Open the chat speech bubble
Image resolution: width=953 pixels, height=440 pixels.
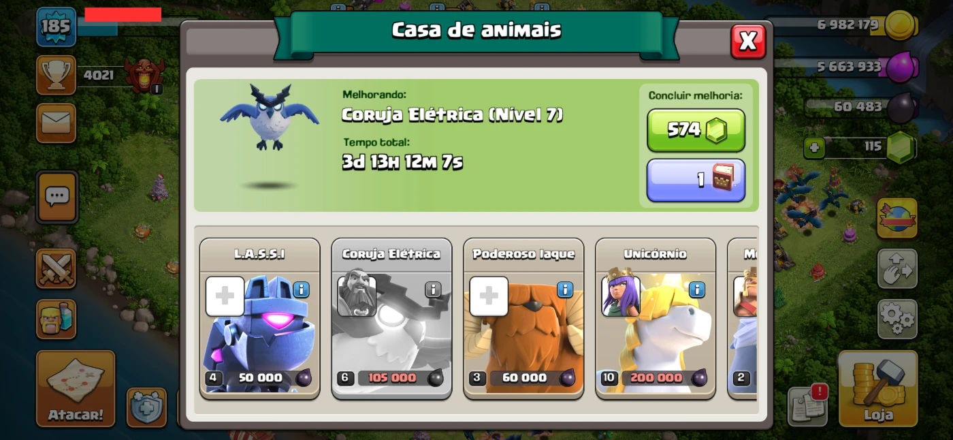56,198
